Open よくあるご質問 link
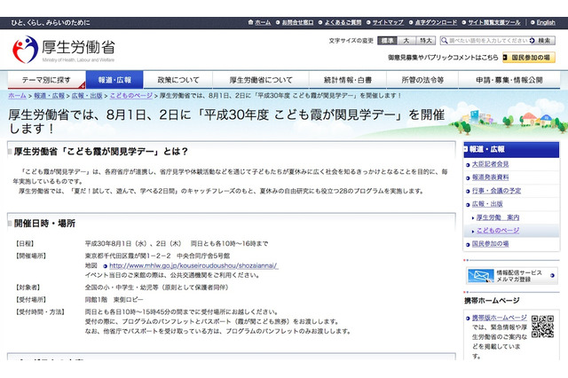 point(343,22)
